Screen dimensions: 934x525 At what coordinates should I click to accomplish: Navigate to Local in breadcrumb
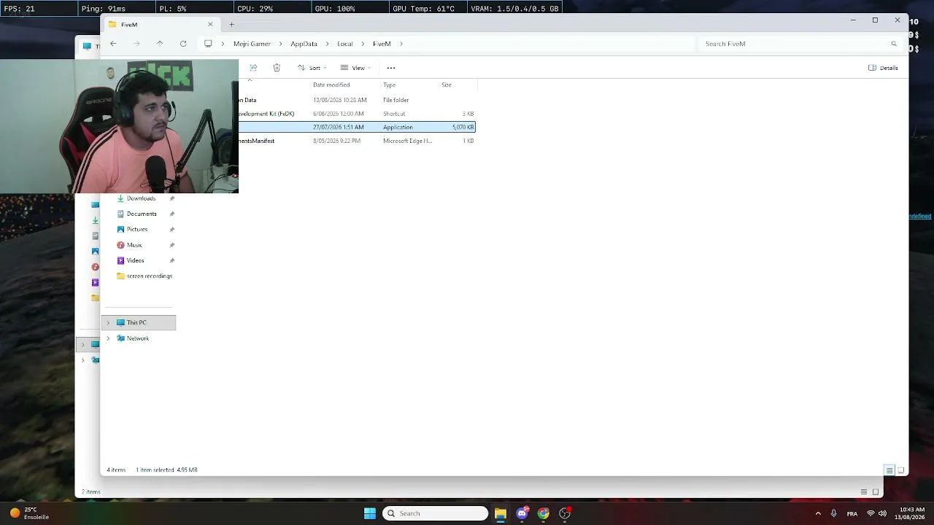pyautogui.click(x=345, y=44)
